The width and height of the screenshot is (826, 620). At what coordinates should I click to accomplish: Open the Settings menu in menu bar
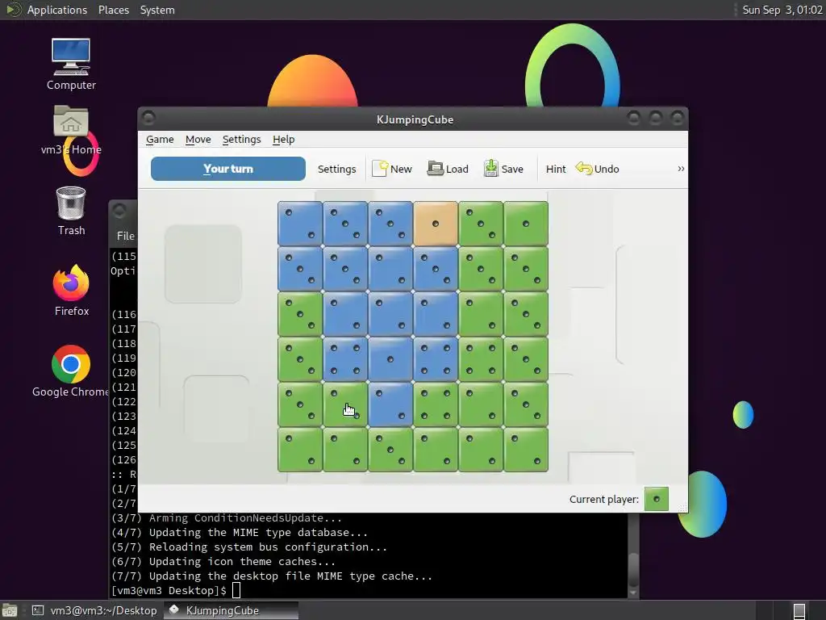coord(241,139)
